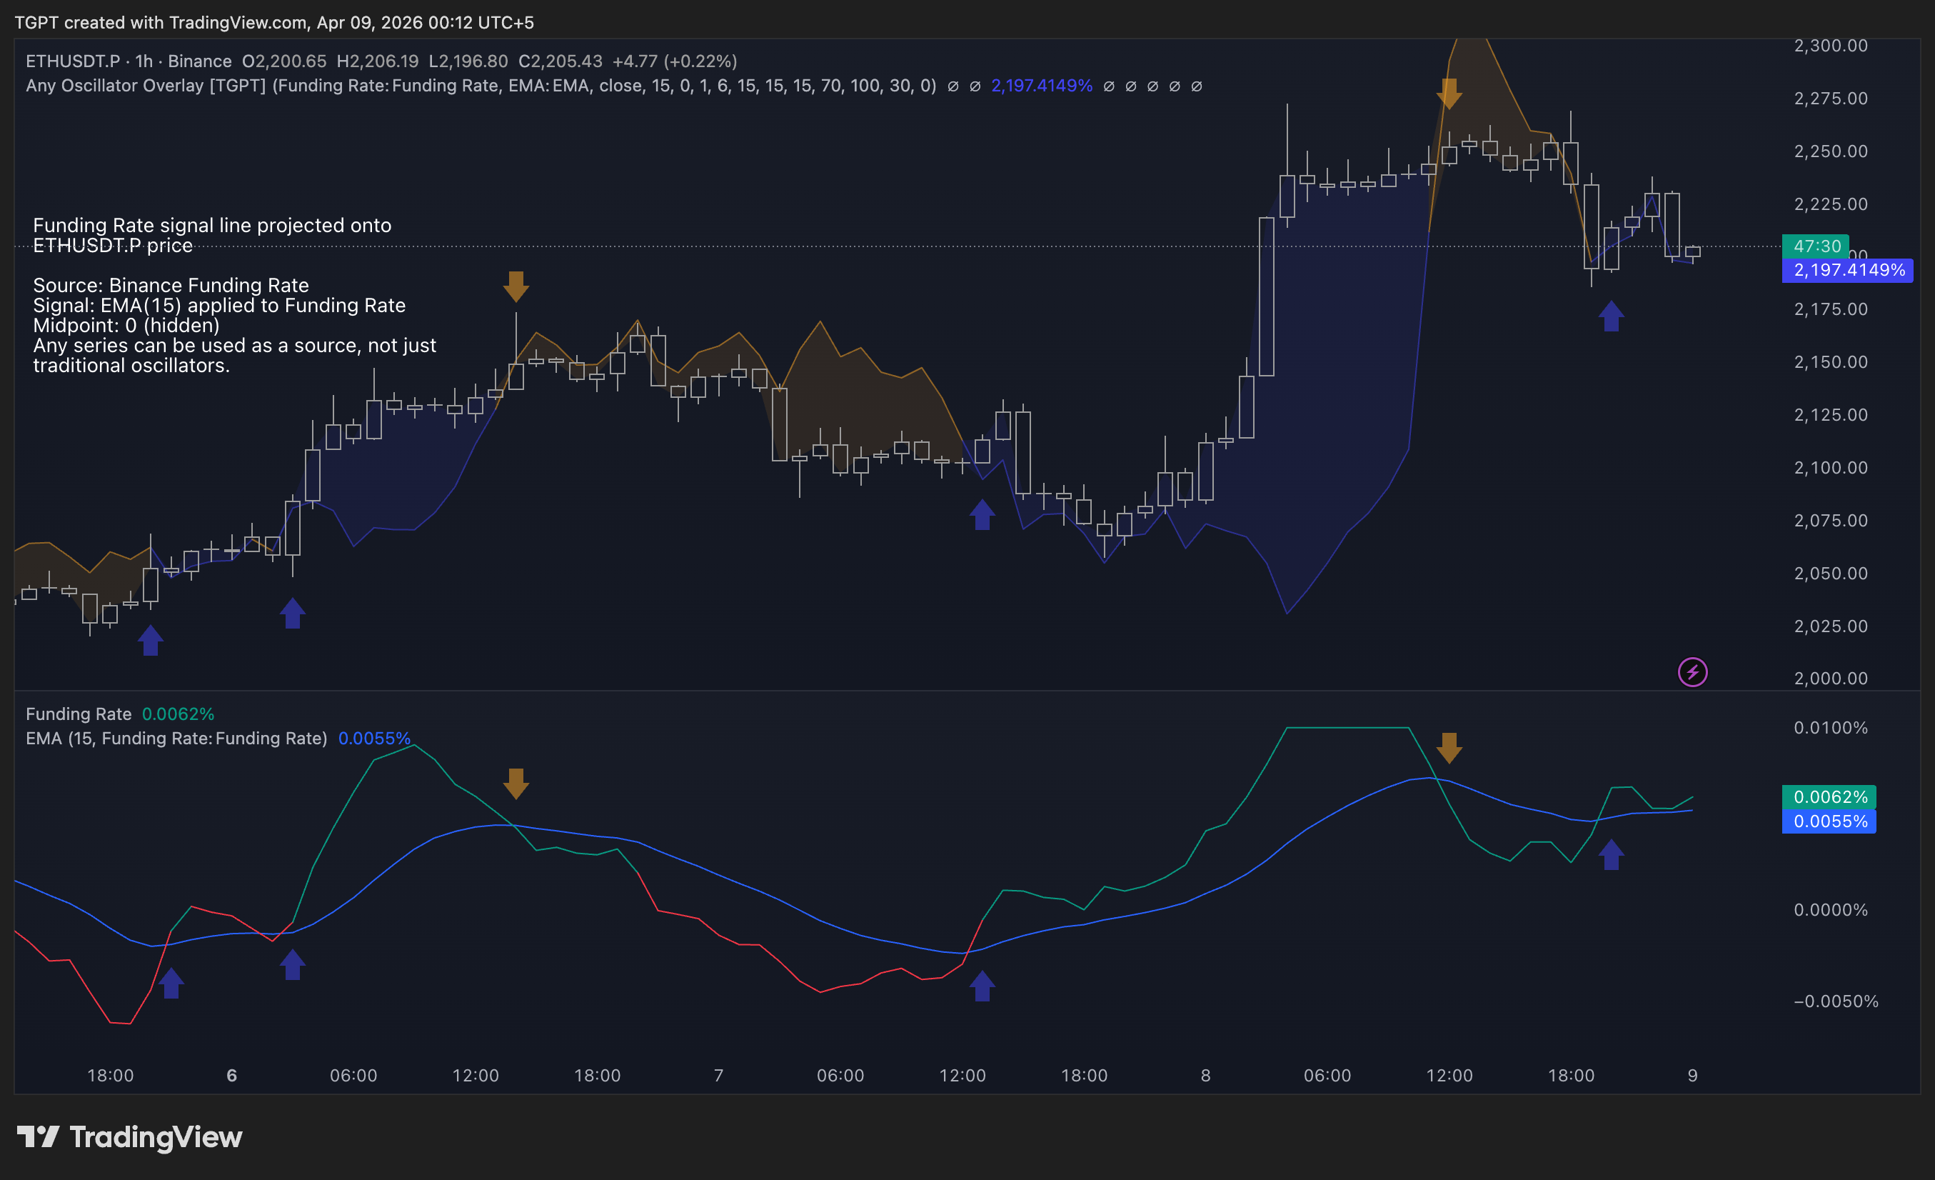The width and height of the screenshot is (1935, 1180).
Task: Click the 'TGPT created with TradingView.com' header text
Action: (x=160, y=23)
